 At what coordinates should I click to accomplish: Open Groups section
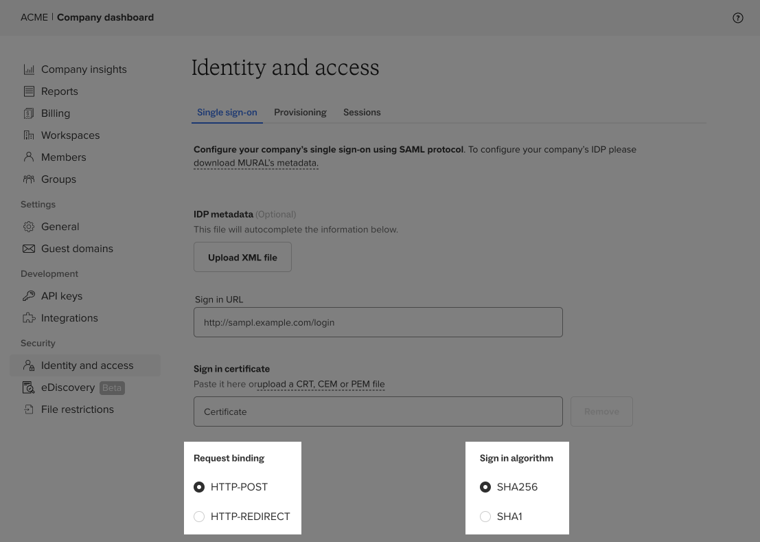58,179
